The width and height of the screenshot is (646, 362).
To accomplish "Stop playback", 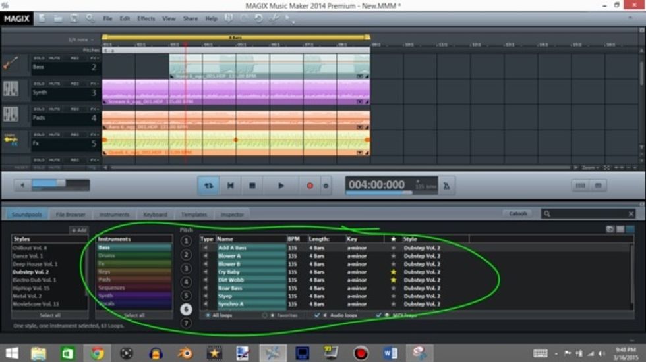I will [252, 186].
